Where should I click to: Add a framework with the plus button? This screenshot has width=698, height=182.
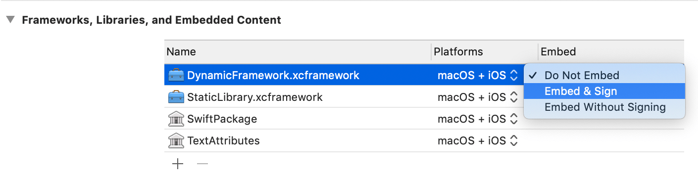(x=177, y=164)
